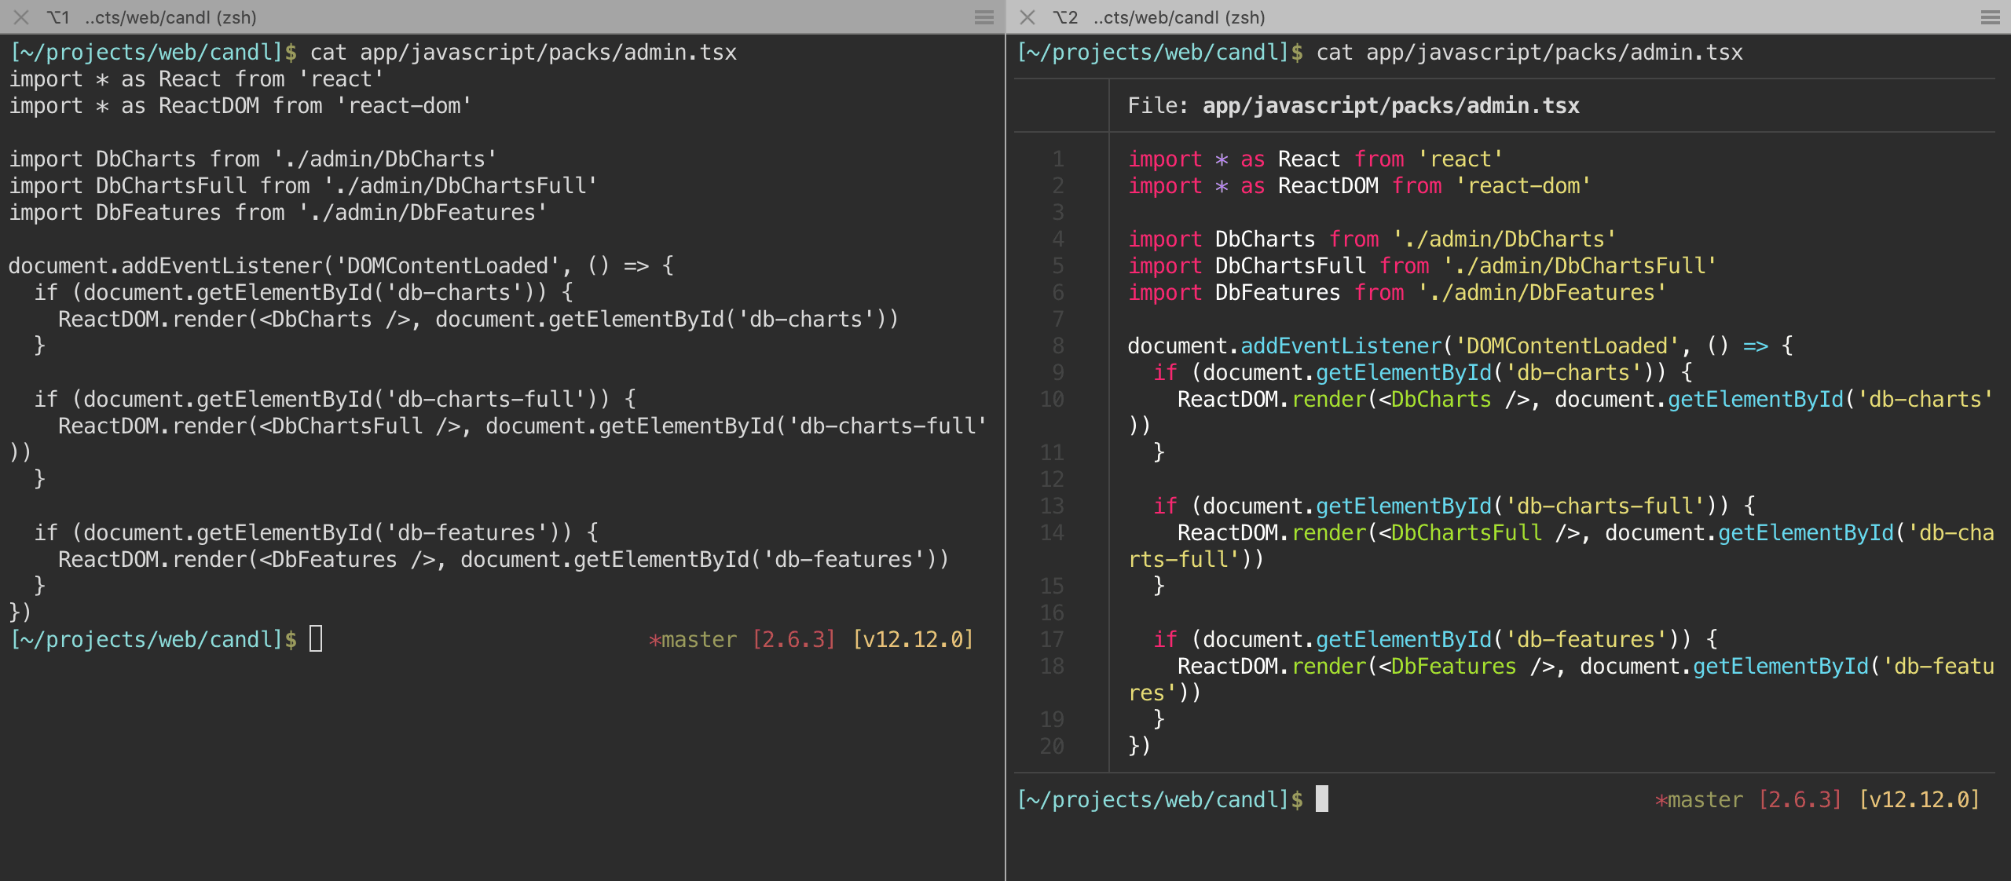Click the [2.6.3] ruby version in left pane
Screen dimensions: 2011x881
point(793,640)
